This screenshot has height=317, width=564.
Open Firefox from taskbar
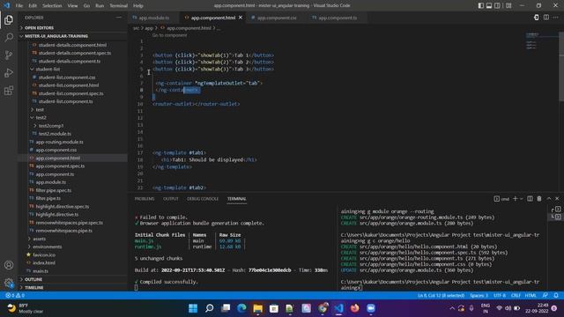[x=354, y=308]
